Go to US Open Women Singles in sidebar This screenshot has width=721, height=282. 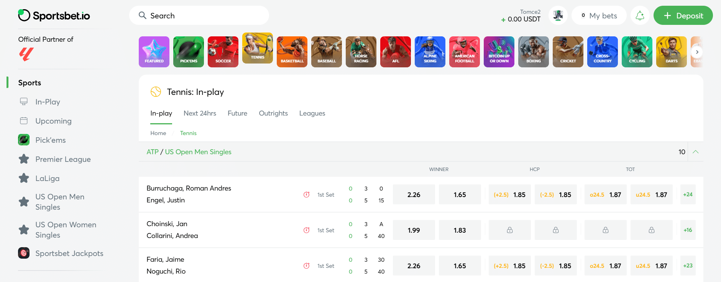(x=66, y=230)
